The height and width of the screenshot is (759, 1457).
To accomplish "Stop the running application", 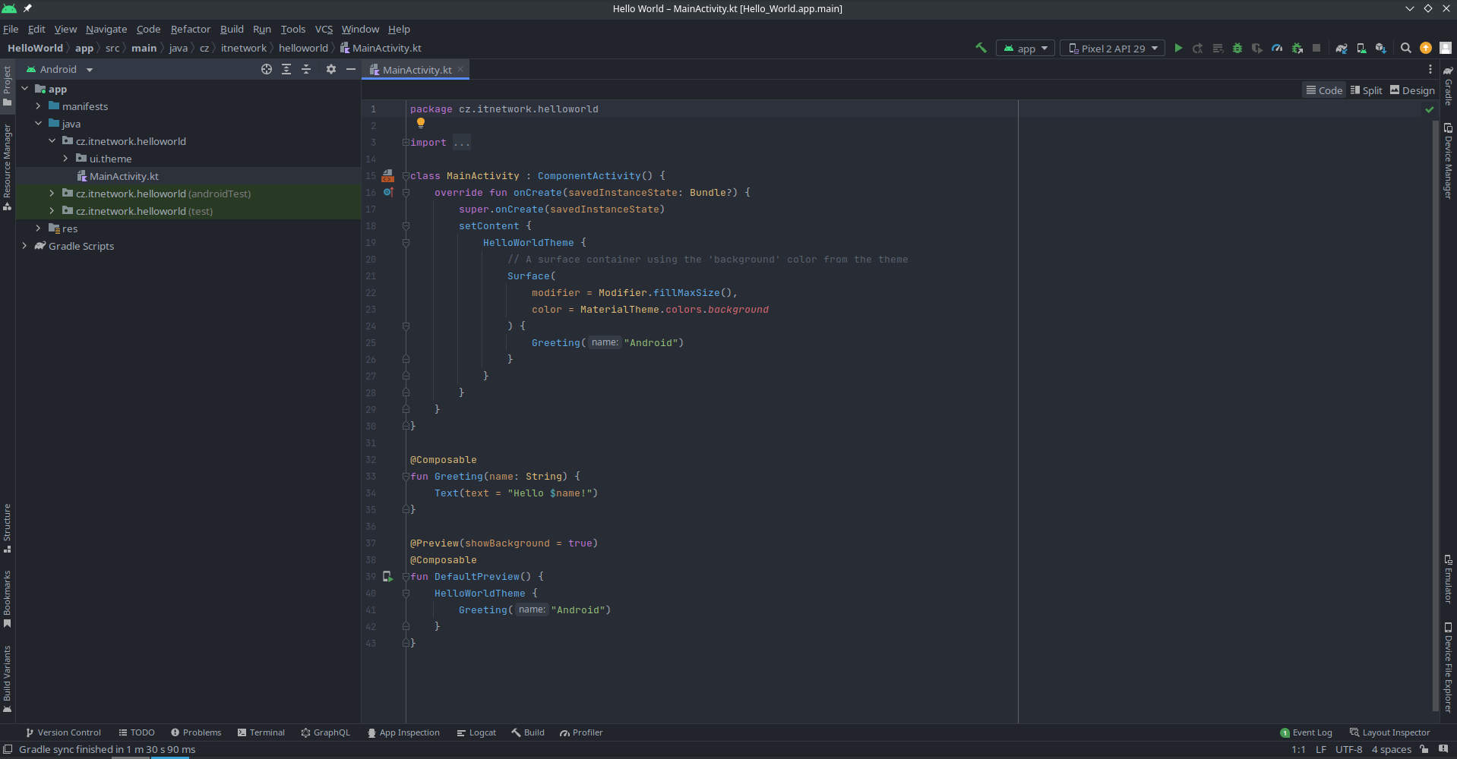I will point(1317,48).
